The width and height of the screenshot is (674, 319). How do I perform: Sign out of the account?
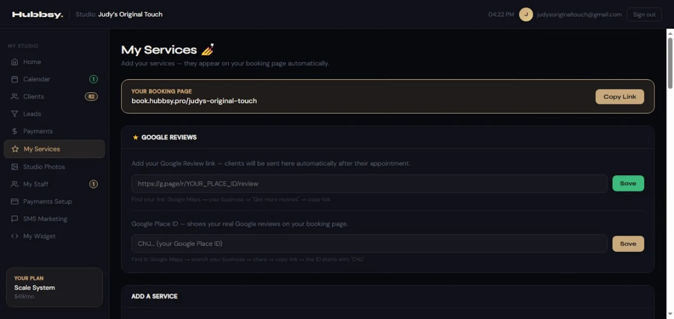click(x=644, y=14)
